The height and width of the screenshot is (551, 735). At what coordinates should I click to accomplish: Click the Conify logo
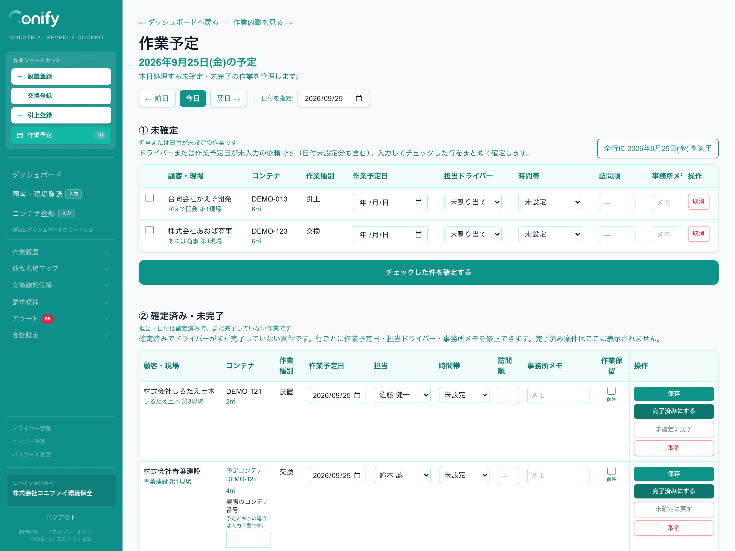[34, 18]
